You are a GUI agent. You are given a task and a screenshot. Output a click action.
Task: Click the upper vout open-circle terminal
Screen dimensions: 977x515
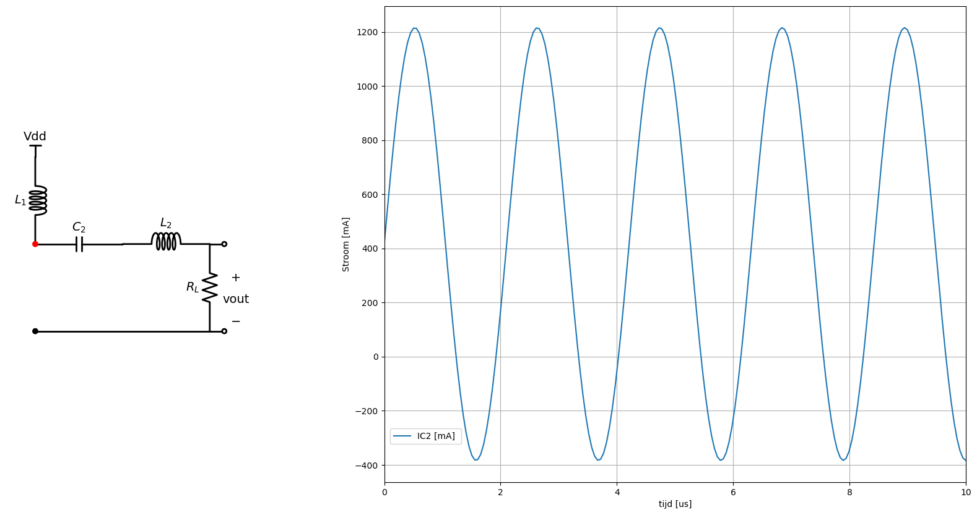pos(224,244)
